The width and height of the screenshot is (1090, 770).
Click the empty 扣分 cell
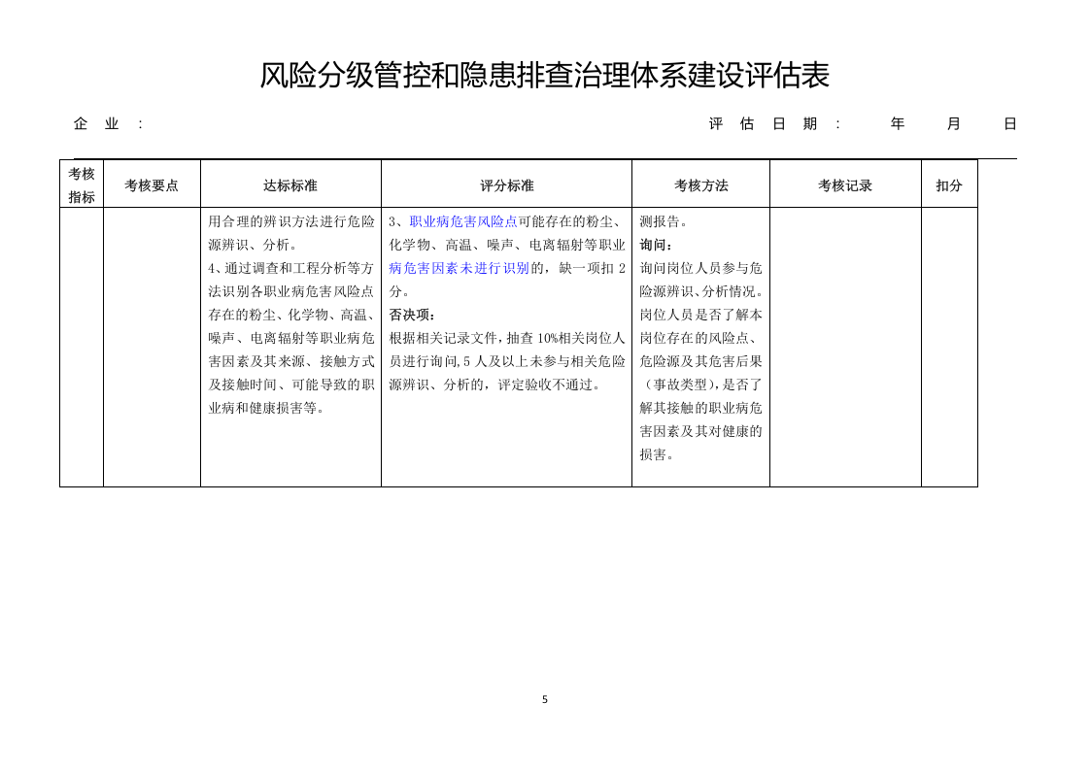point(949,347)
